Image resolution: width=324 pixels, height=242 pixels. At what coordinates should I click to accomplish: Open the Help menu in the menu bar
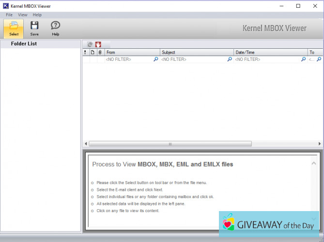click(x=37, y=15)
